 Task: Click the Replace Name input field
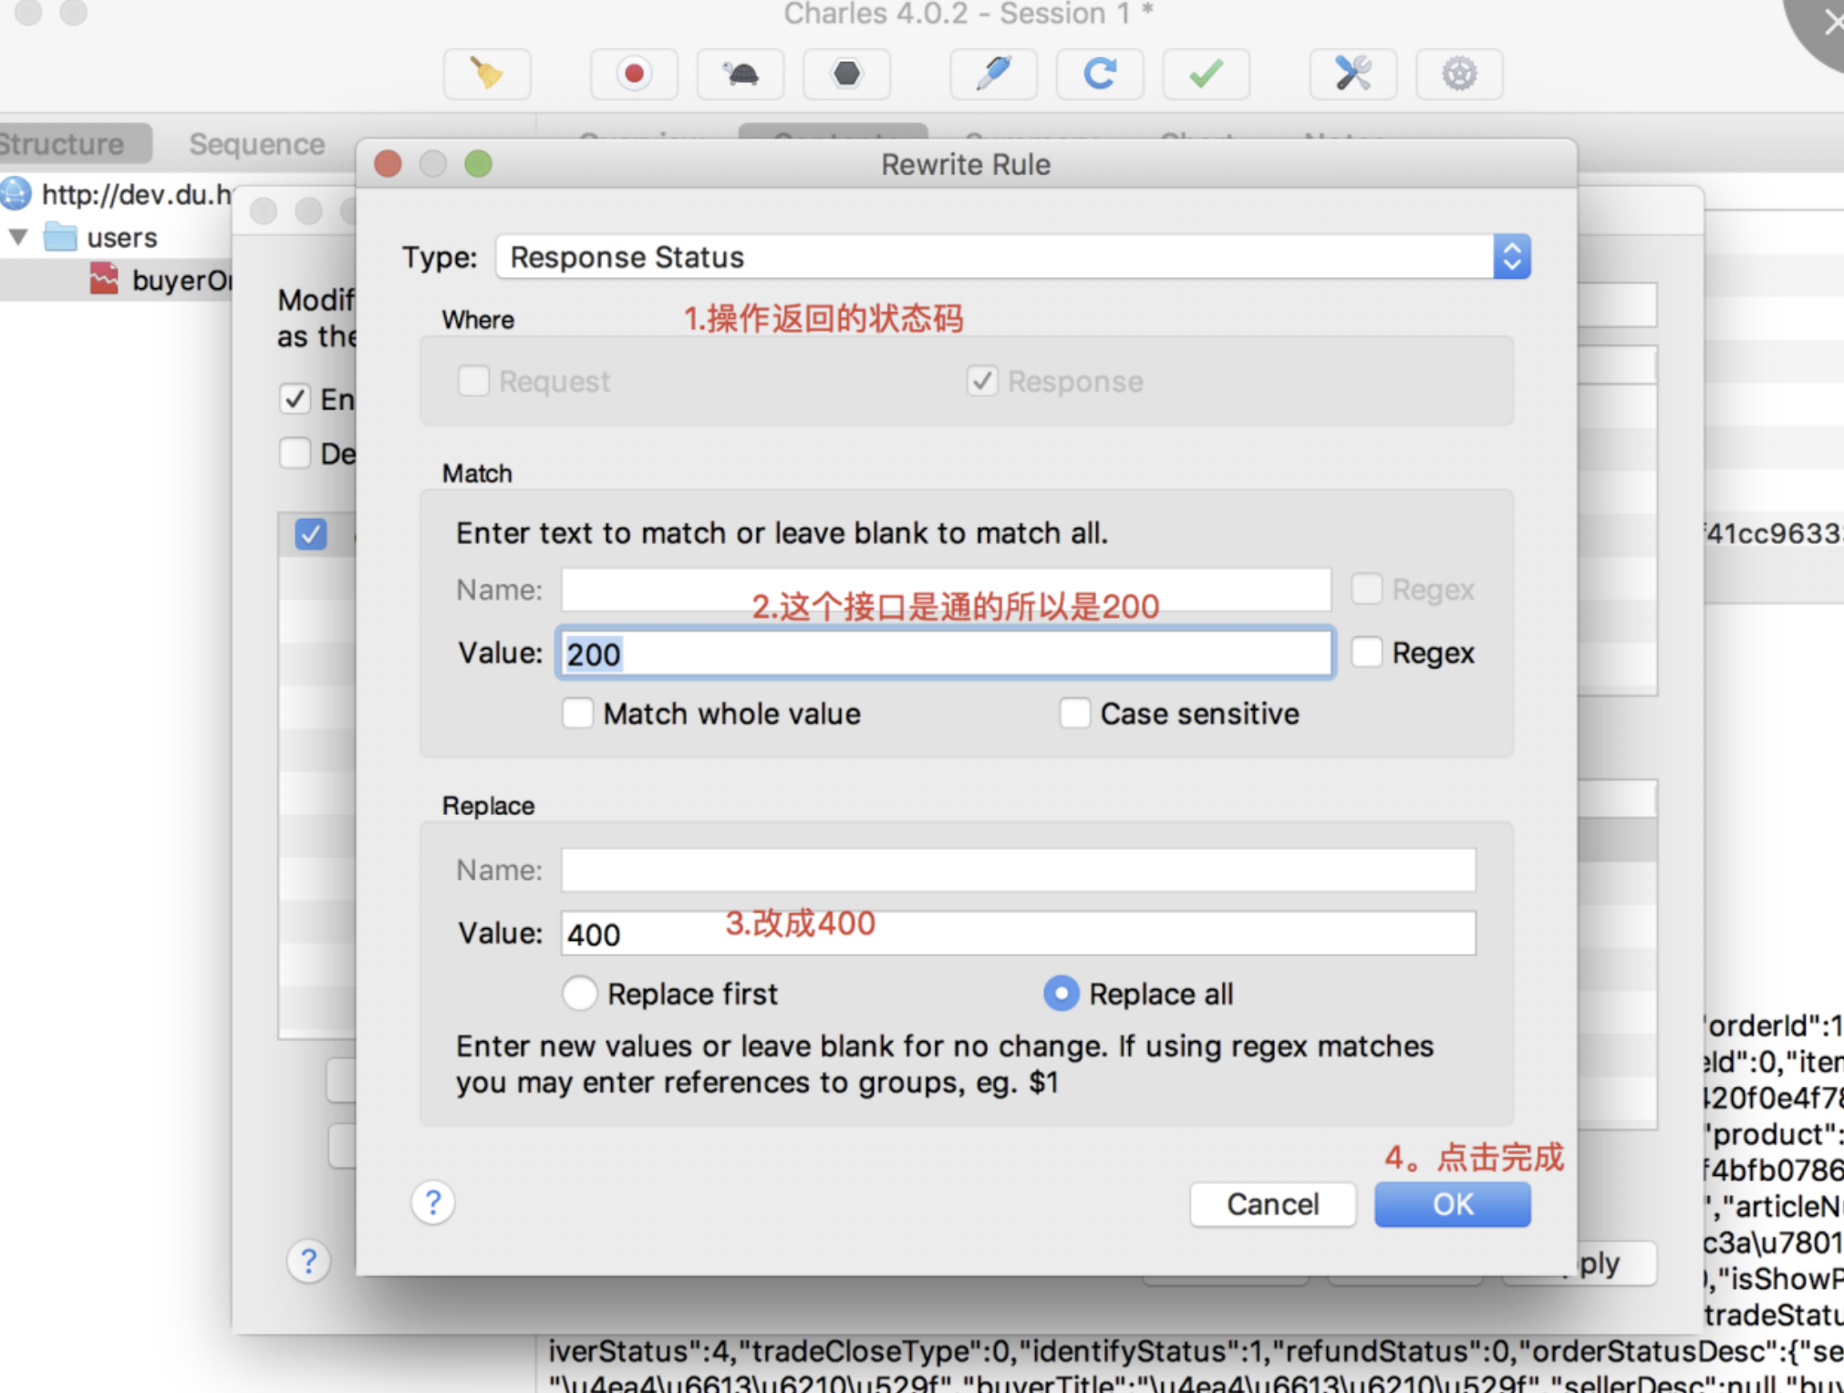(x=1018, y=870)
